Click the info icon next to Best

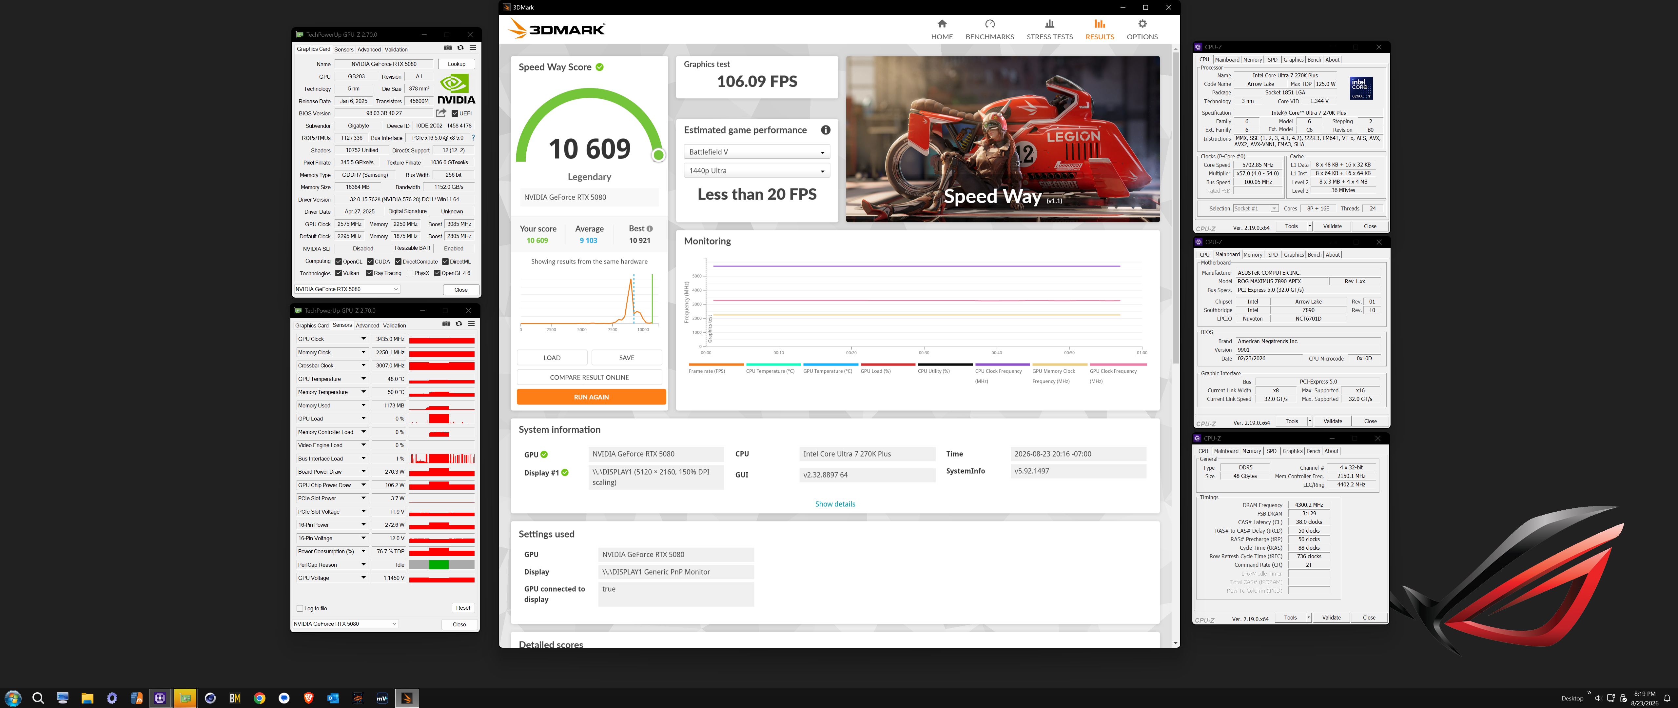click(x=650, y=228)
